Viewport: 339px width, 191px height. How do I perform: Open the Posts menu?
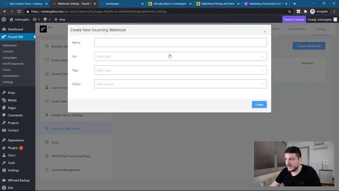click(x=11, y=93)
